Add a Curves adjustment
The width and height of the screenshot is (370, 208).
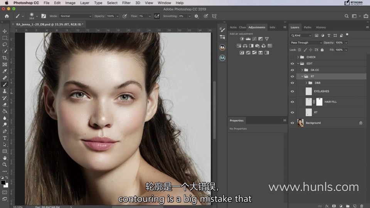[x=254, y=39]
